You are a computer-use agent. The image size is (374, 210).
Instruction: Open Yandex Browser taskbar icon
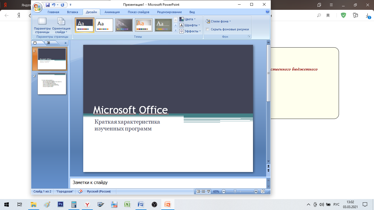point(87,204)
